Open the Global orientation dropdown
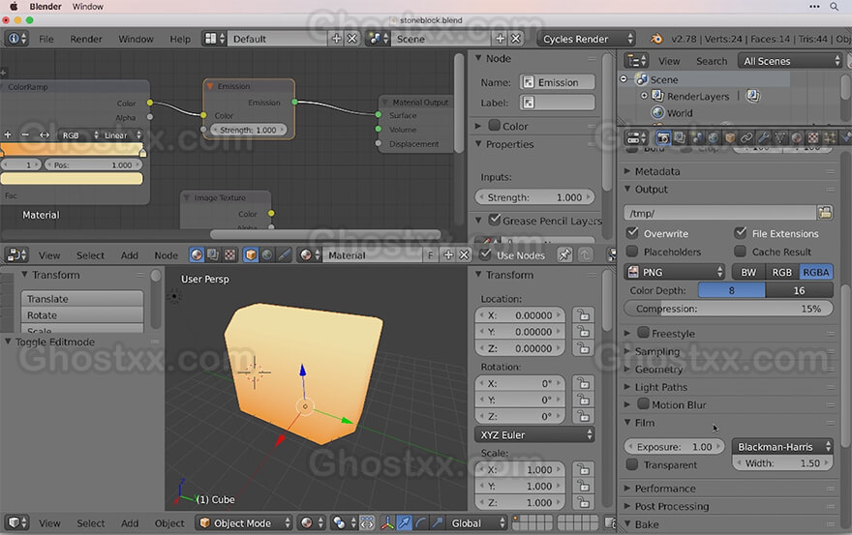This screenshot has width=852, height=535. (x=477, y=523)
